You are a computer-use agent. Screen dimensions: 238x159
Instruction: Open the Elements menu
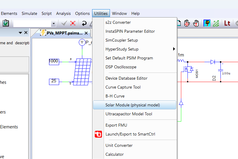[9, 13]
